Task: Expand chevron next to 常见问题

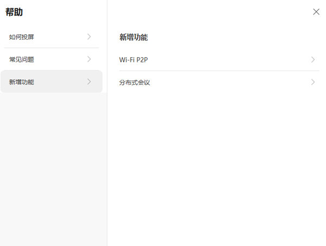Action: [89, 59]
